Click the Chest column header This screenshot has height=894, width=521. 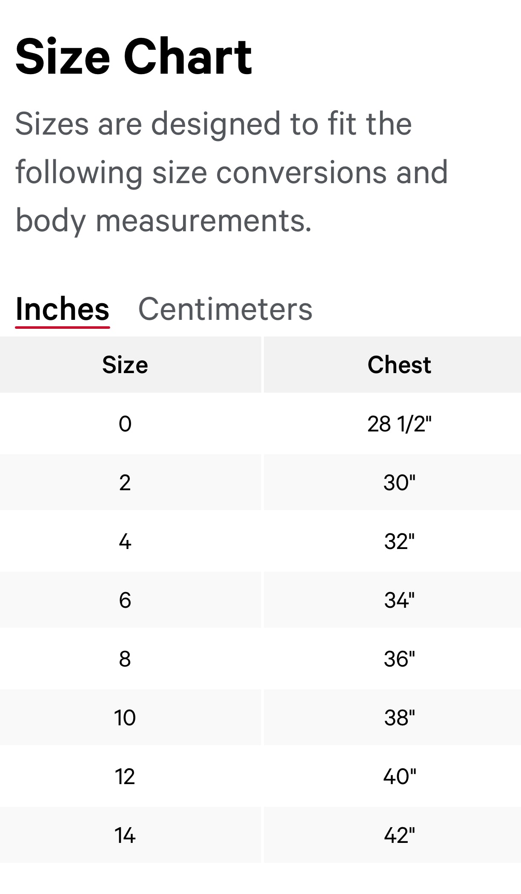point(399,365)
